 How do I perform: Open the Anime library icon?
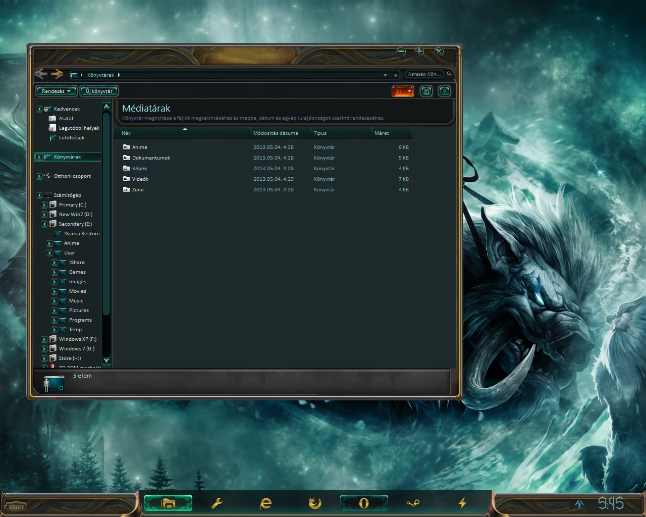(x=127, y=147)
